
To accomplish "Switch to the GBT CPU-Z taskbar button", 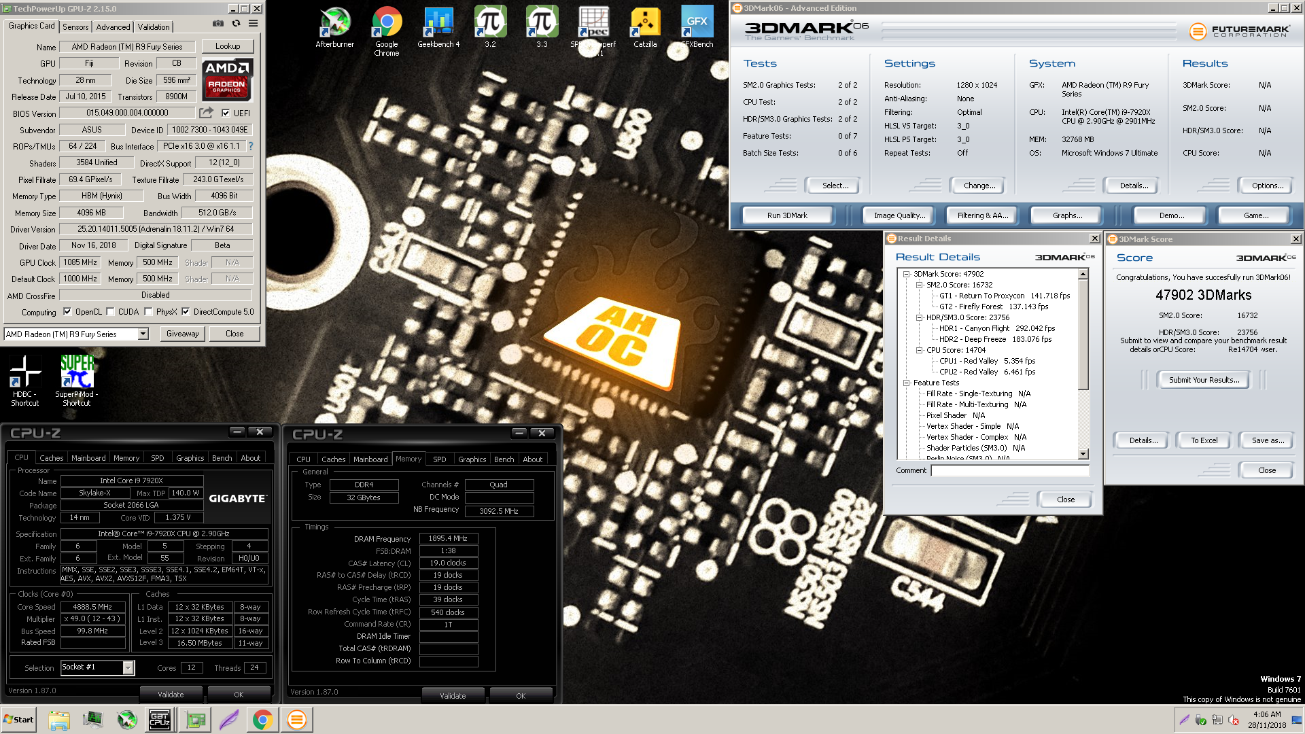I will coord(160,720).
